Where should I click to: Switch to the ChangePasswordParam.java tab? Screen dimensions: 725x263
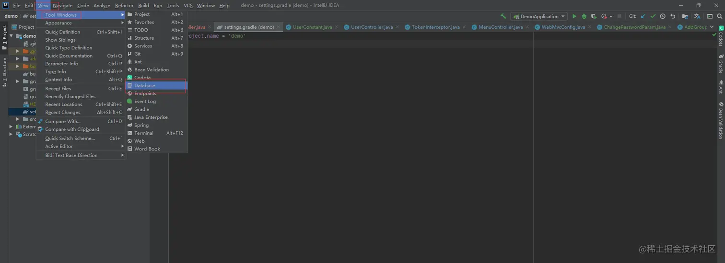634,27
